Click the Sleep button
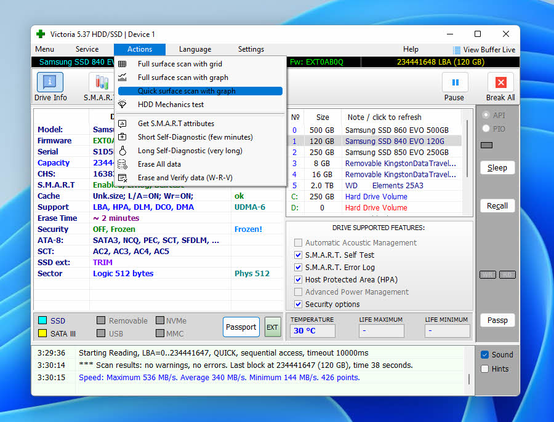The height and width of the screenshot is (422, 554). coord(497,168)
